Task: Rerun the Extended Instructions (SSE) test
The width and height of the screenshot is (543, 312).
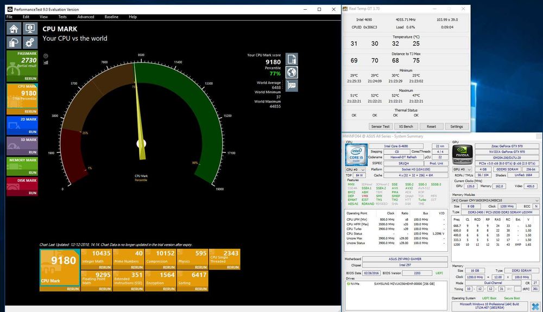Action: [x=137, y=289]
